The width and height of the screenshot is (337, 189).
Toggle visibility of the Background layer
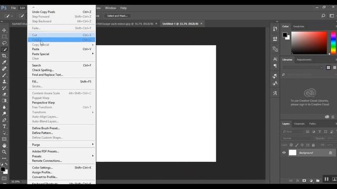pos(284,153)
